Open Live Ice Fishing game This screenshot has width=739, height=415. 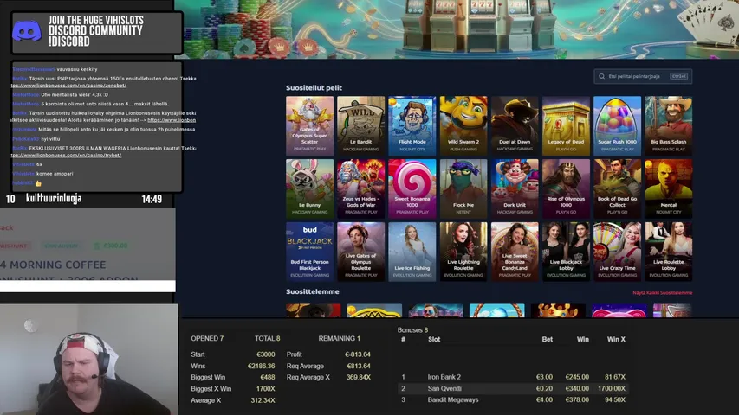(412, 252)
